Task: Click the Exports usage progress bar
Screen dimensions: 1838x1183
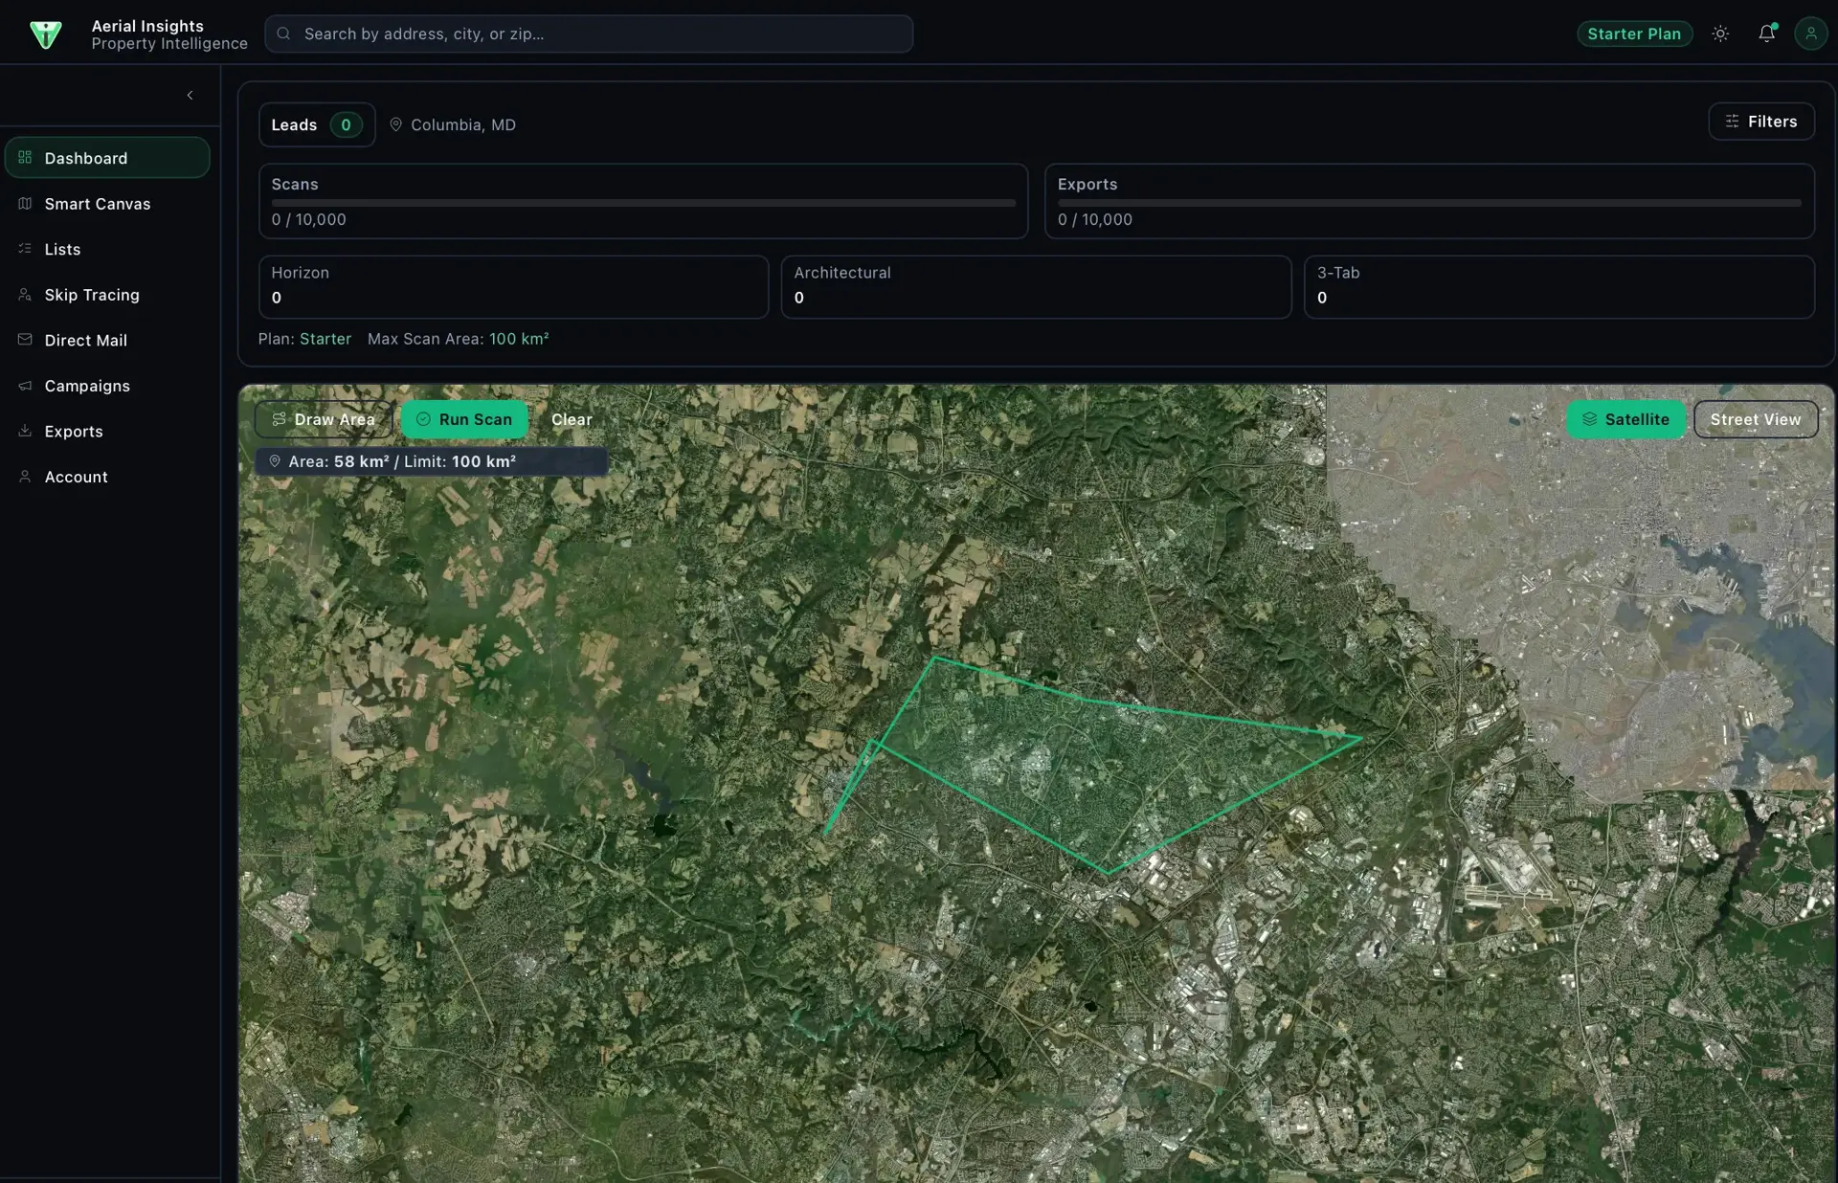Action: click(x=1429, y=203)
